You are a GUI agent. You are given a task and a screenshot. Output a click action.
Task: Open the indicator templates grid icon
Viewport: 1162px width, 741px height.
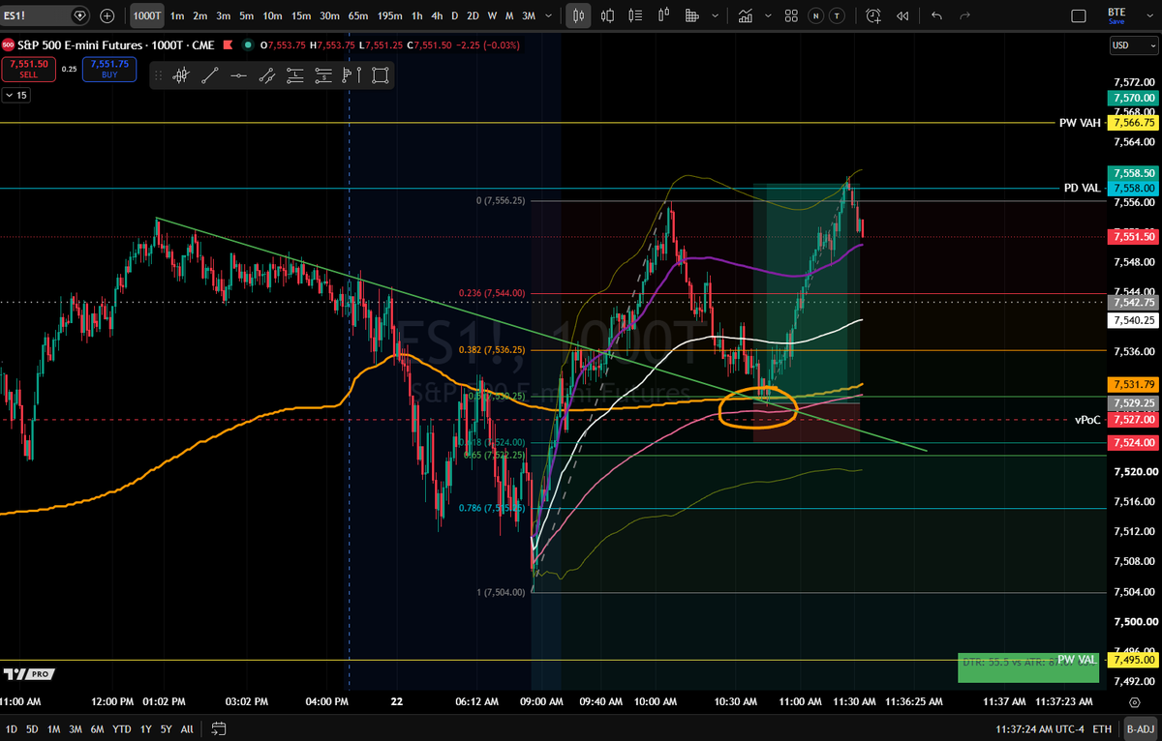[791, 15]
